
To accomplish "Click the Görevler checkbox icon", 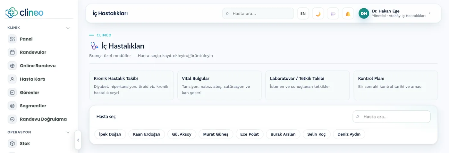I will (x=12, y=93).
